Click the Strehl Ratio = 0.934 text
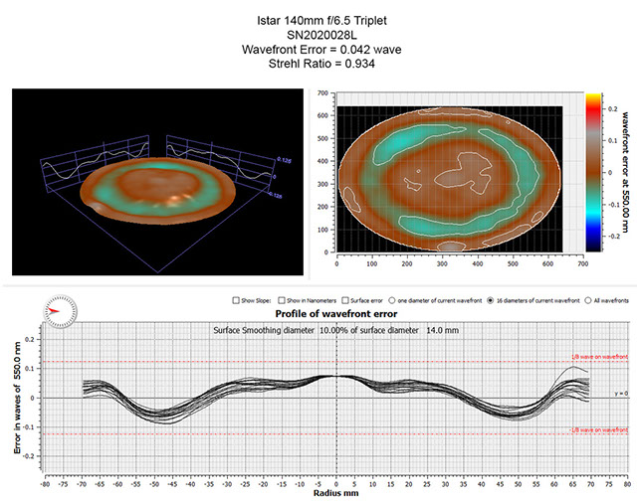 318,65
